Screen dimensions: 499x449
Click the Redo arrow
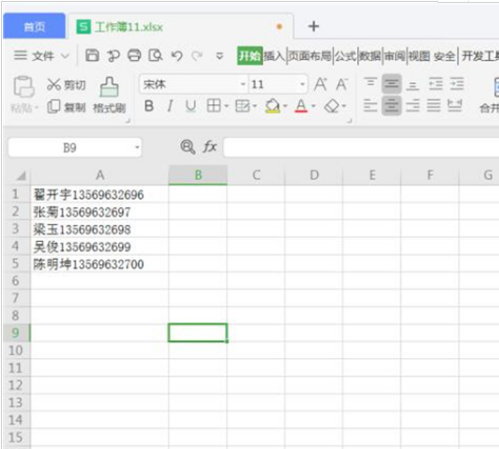coord(197,56)
